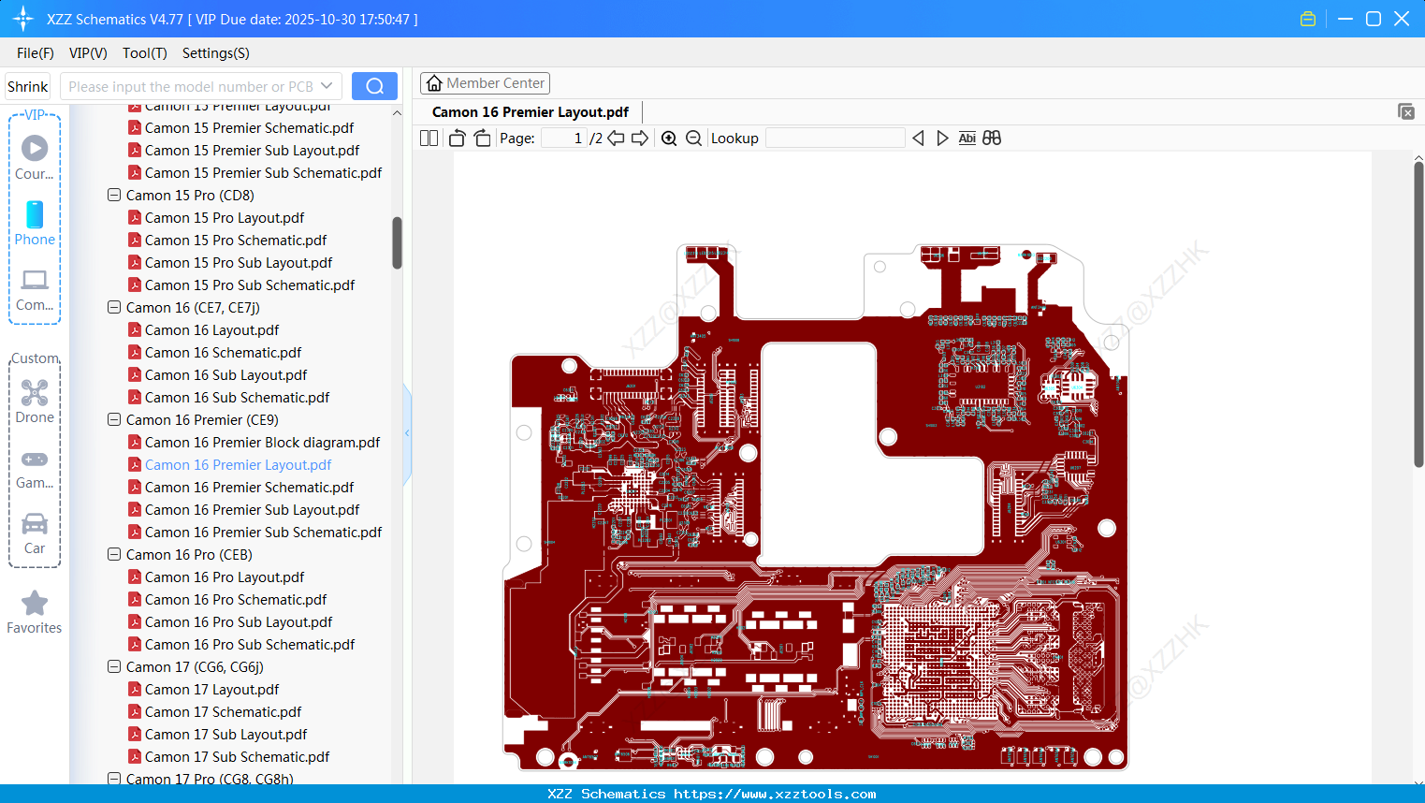Open the Tool(T) menu
This screenshot has height=803, width=1425.
144,53
